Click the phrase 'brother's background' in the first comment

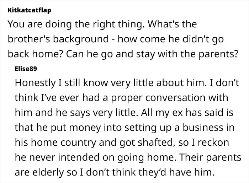click(x=58, y=39)
